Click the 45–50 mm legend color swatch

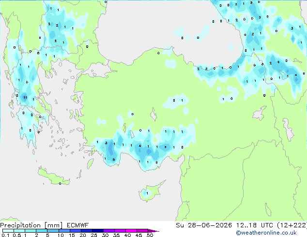point(142,231)
